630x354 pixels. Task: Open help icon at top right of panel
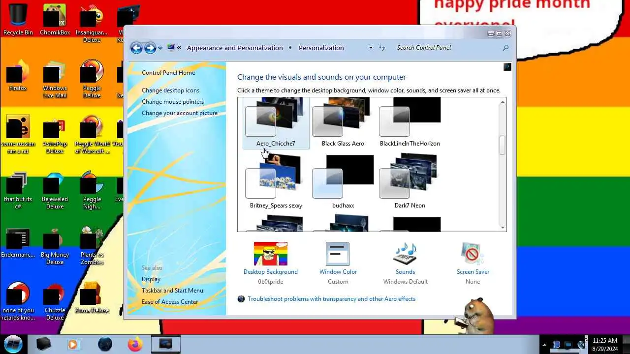click(507, 67)
